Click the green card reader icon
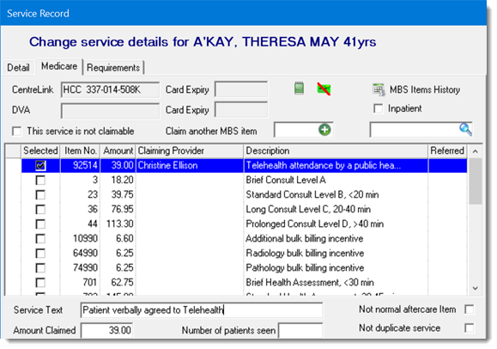This screenshot has height=349, width=497. tap(299, 88)
